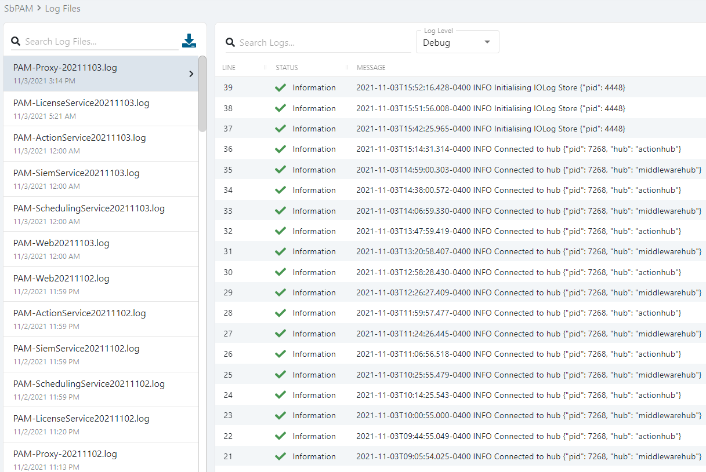Screen dimensions: 706x472
Task: Open PAM-Proxy-20211102.log
Action: 101,457
